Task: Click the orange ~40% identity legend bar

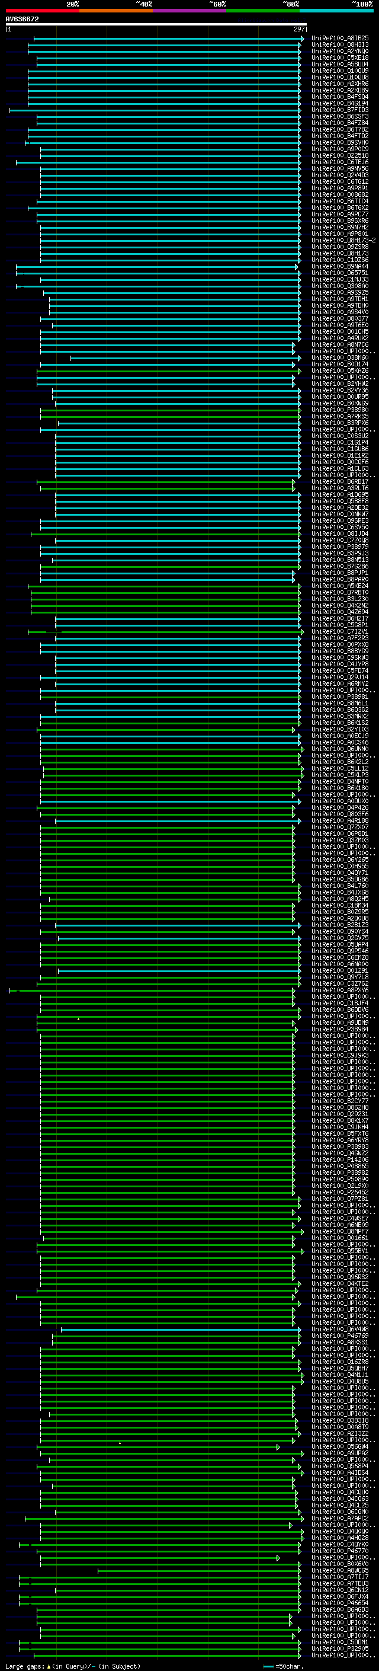Action: pos(116,11)
